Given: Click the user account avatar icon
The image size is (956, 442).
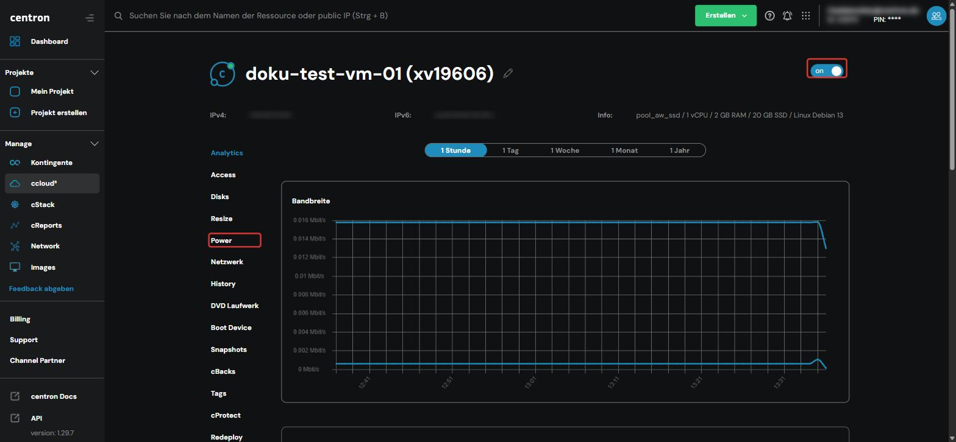Looking at the screenshot, I should [x=936, y=16].
